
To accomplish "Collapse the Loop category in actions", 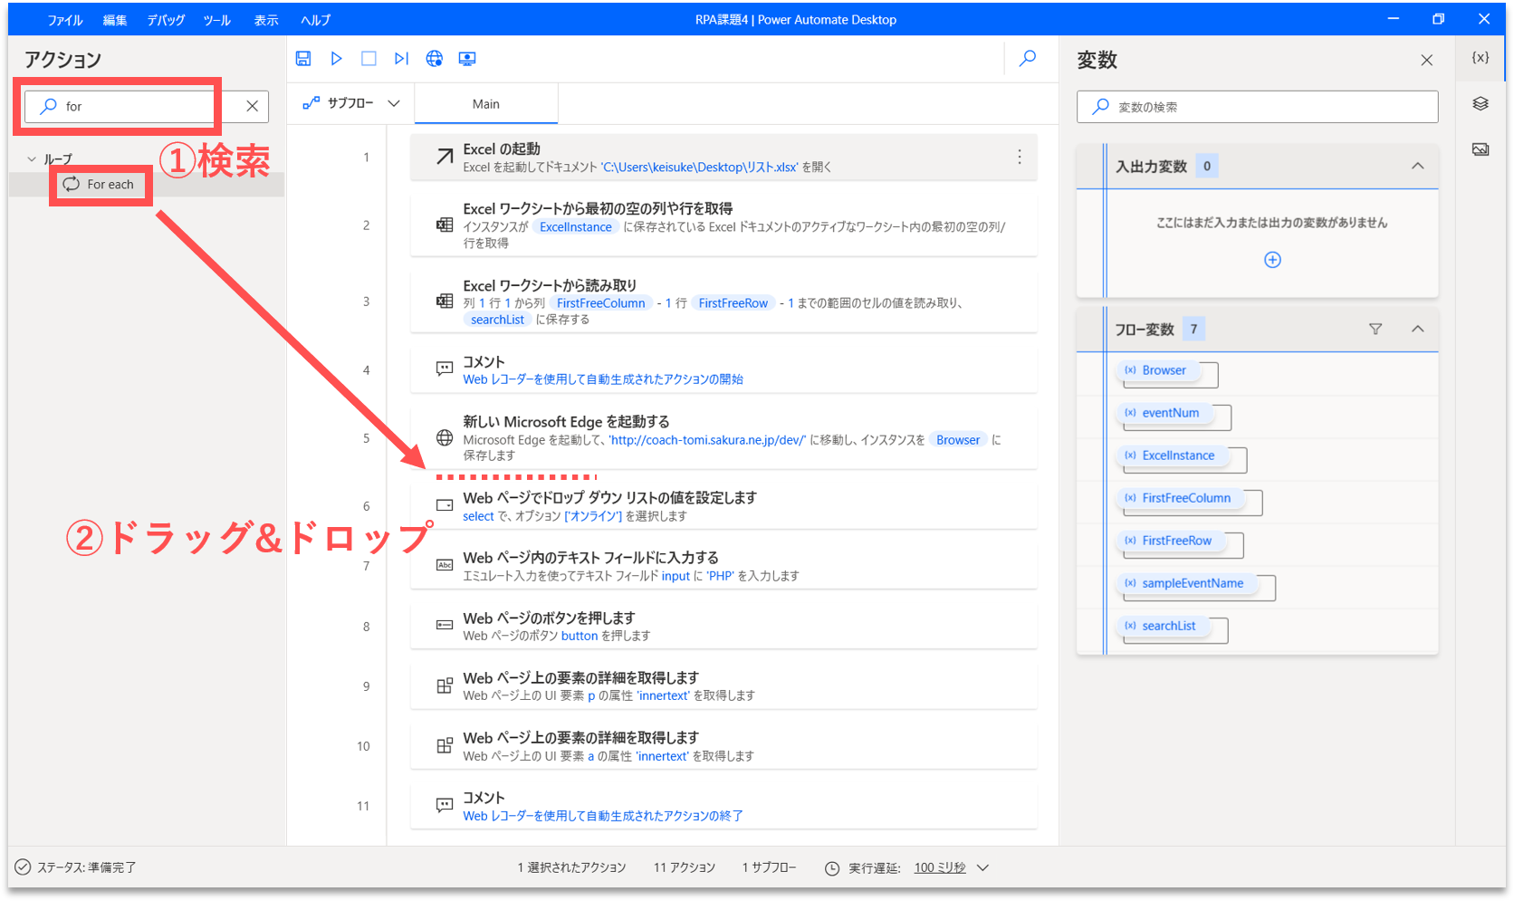I will pos(33,159).
